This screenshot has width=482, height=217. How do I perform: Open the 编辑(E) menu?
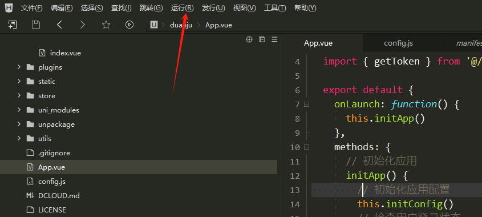point(62,8)
